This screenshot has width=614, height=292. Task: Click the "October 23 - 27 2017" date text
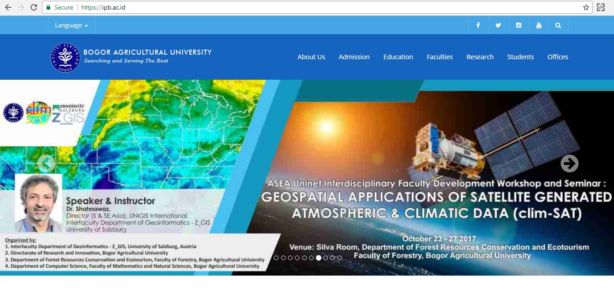point(439,239)
